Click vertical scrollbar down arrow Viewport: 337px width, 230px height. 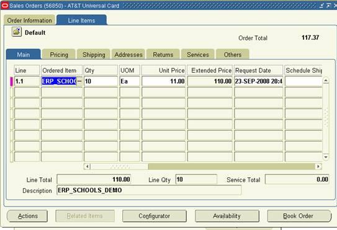[x=326, y=157]
